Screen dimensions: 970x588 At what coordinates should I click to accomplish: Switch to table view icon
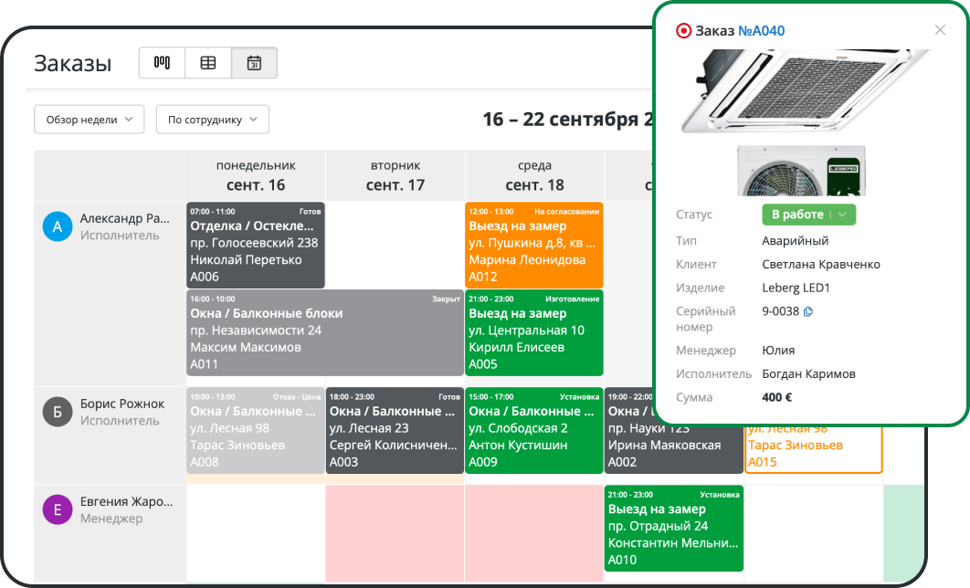tap(208, 63)
